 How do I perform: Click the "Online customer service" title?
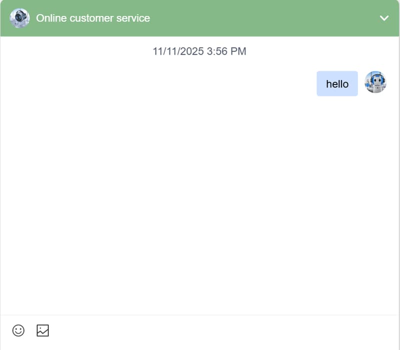click(x=93, y=18)
